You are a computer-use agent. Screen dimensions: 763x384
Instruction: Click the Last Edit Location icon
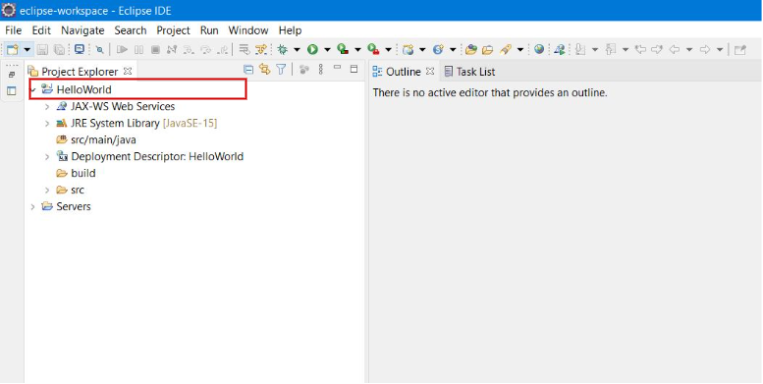(x=640, y=49)
